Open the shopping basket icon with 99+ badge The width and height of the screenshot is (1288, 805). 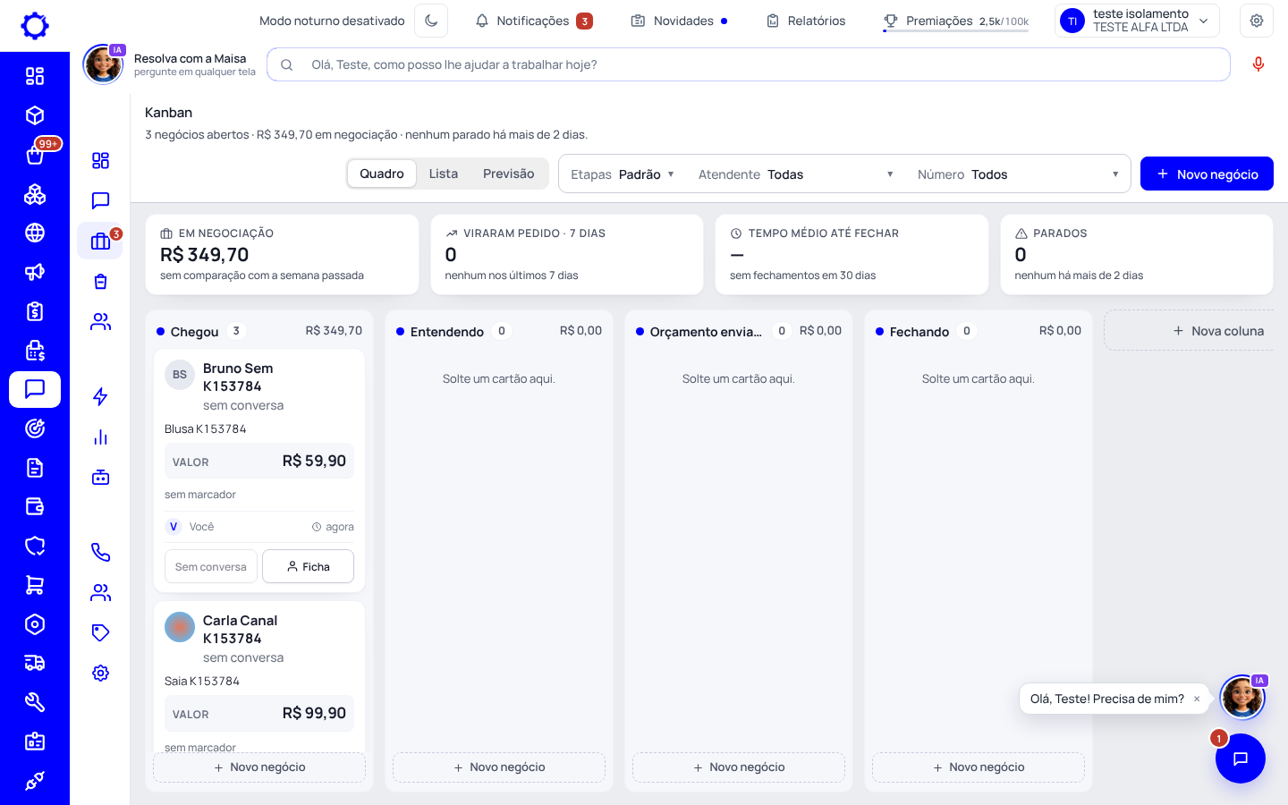pyautogui.click(x=35, y=155)
